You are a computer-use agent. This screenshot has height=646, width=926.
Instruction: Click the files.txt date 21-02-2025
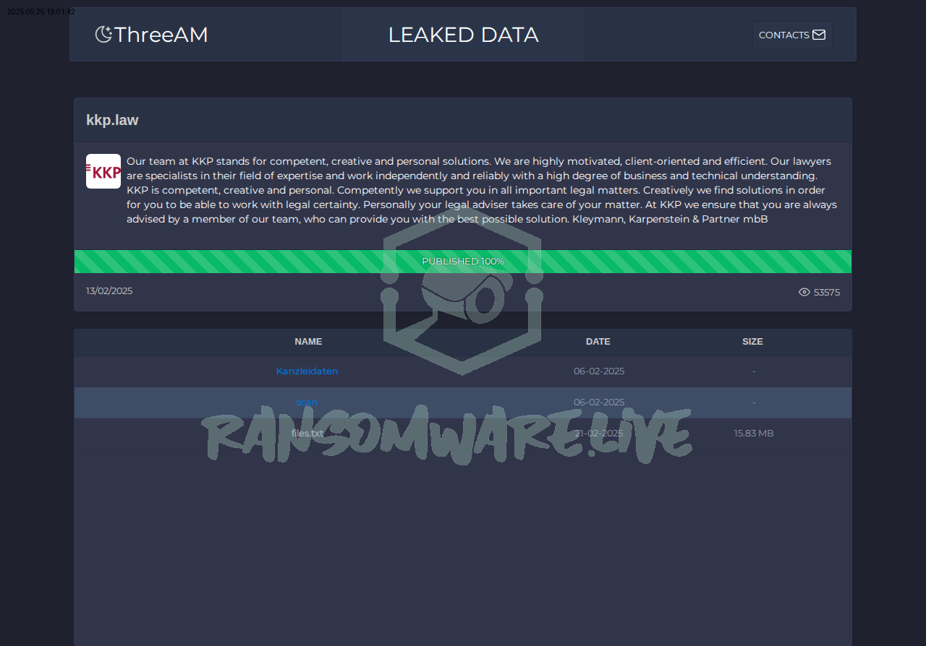tap(599, 433)
